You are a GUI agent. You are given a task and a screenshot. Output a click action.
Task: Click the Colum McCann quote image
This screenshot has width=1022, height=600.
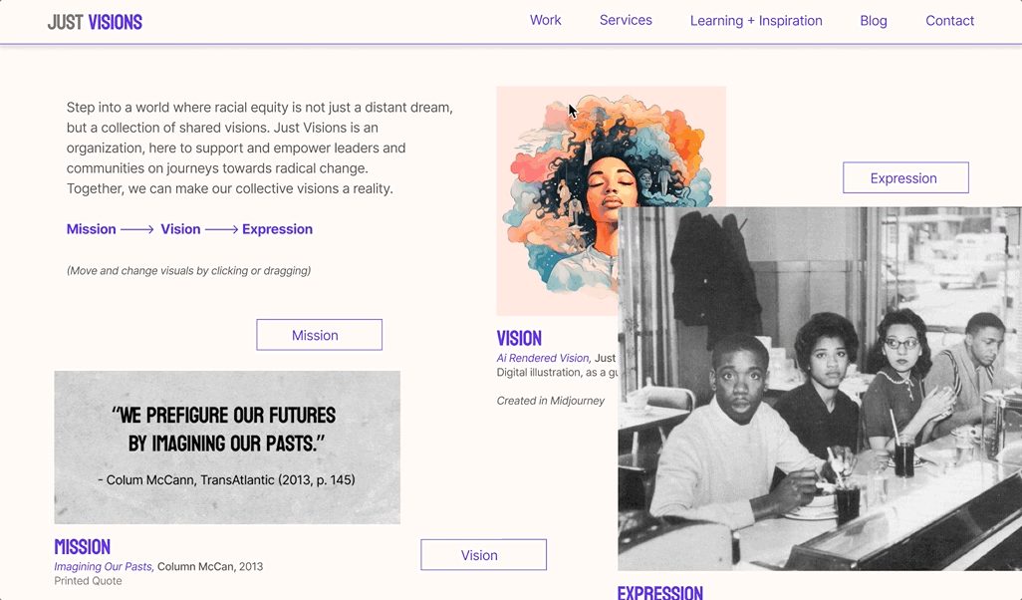227,448
